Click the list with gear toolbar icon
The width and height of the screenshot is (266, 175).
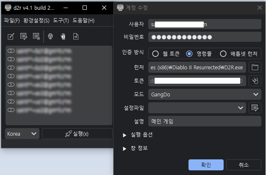(36, 36)
